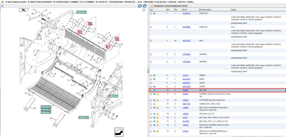Screen dimensions: 286x137
Task: Click the small square button above diagram scrollbar
Action: click(x=144, y=10)
